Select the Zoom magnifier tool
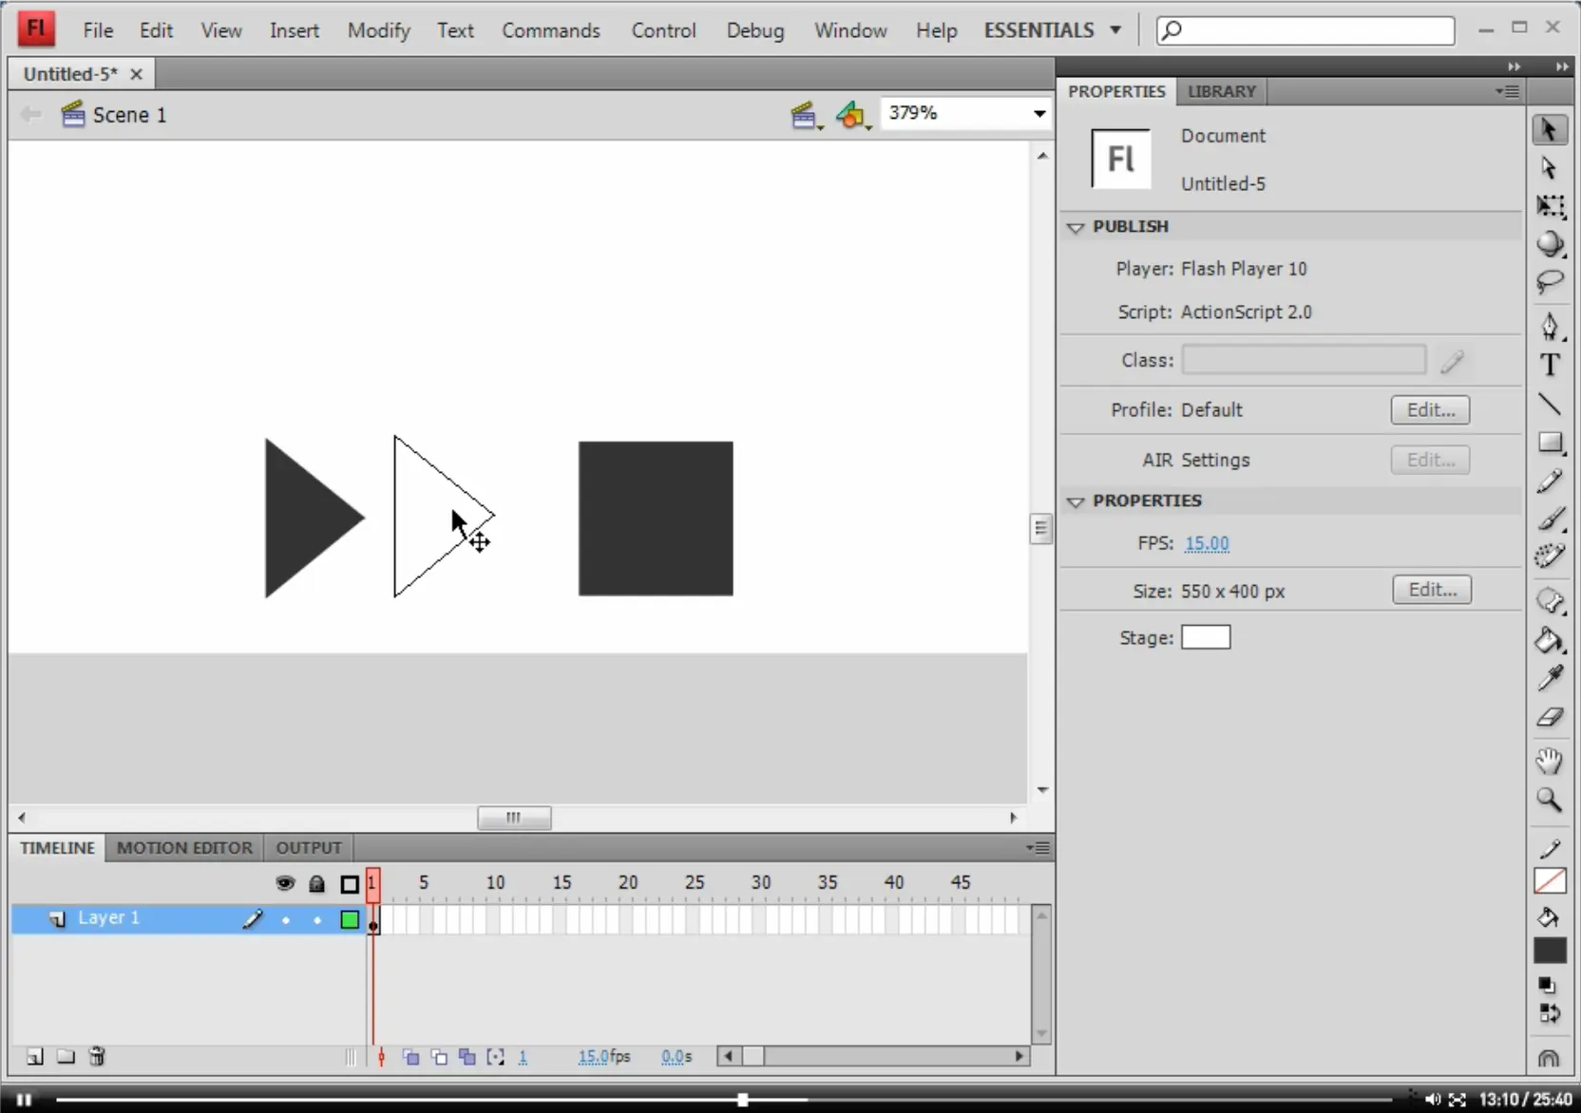 (x=1550, y=801)
